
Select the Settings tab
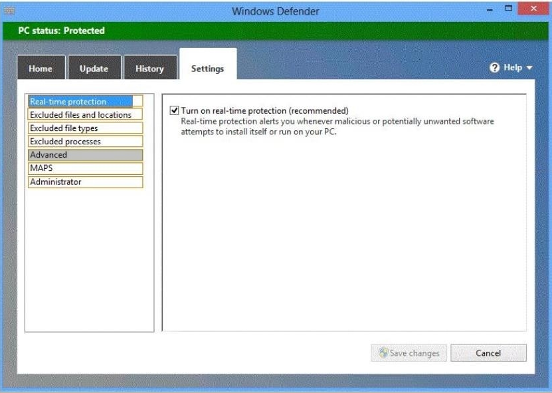[208, 65]
